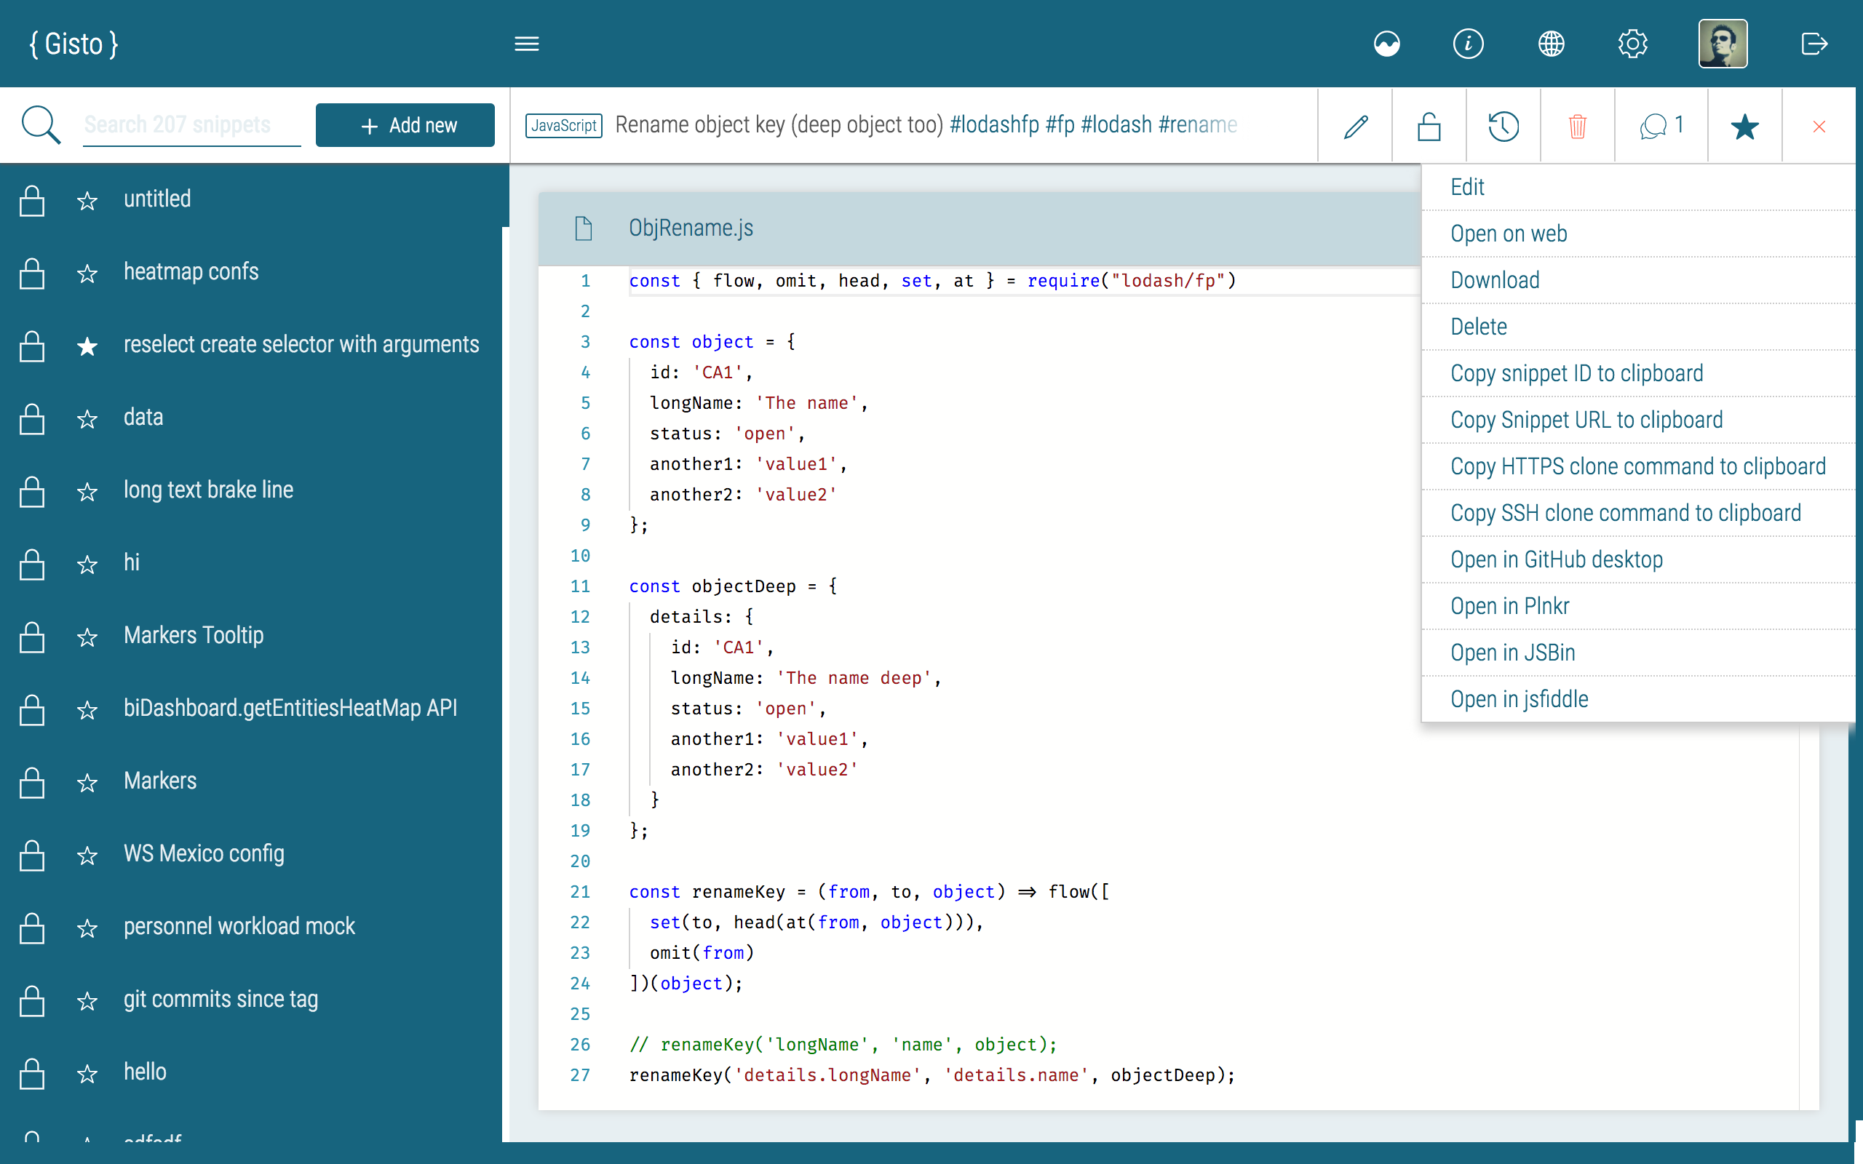
Task: Open the comments bubble icon
Action: (1661, 125)
